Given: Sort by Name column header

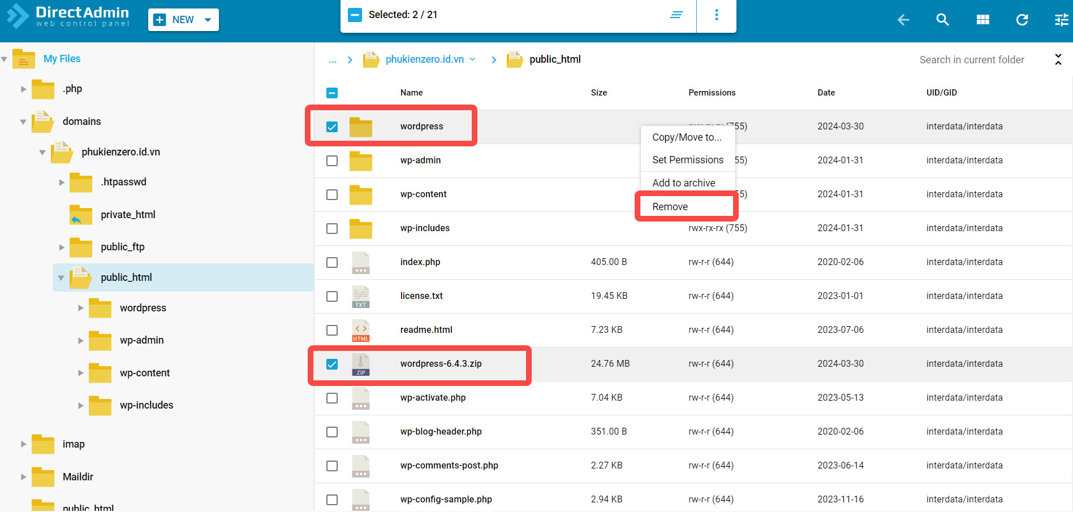Looking at the screenshot, I should coord(412,93).
